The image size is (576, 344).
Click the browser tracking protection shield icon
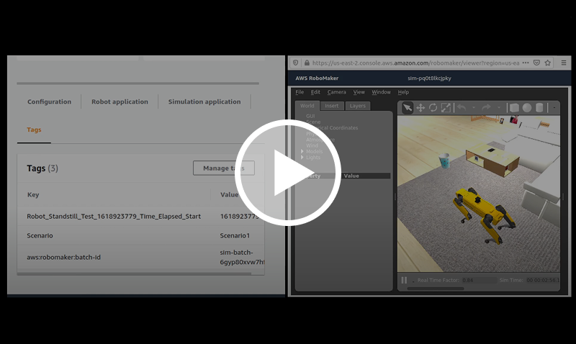295,63
